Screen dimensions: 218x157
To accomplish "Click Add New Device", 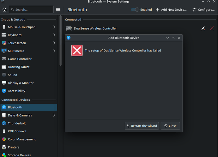I will tap(171, 9).
